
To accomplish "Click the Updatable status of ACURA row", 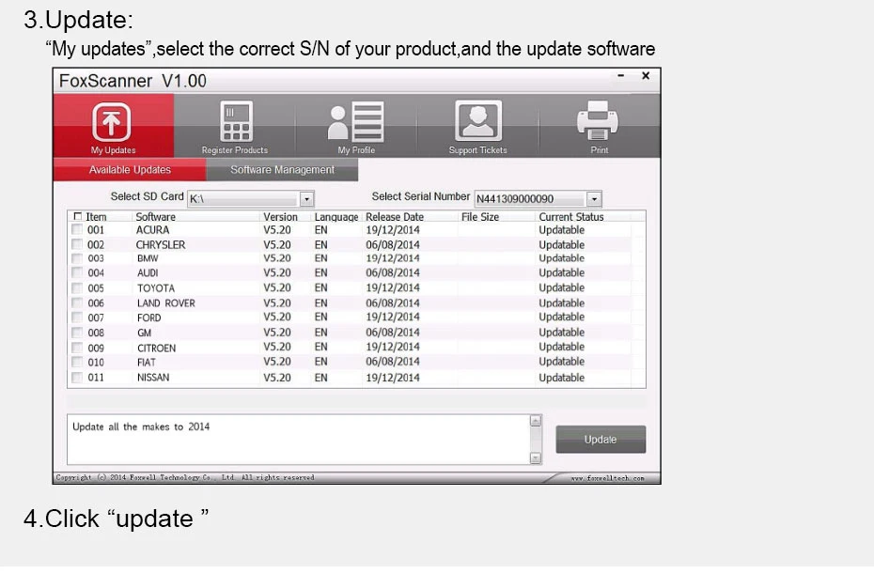I will (561, 229).
